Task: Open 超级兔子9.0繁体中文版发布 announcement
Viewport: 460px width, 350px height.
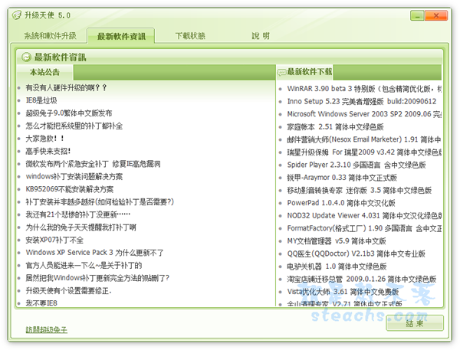Action: click(69, 113)
